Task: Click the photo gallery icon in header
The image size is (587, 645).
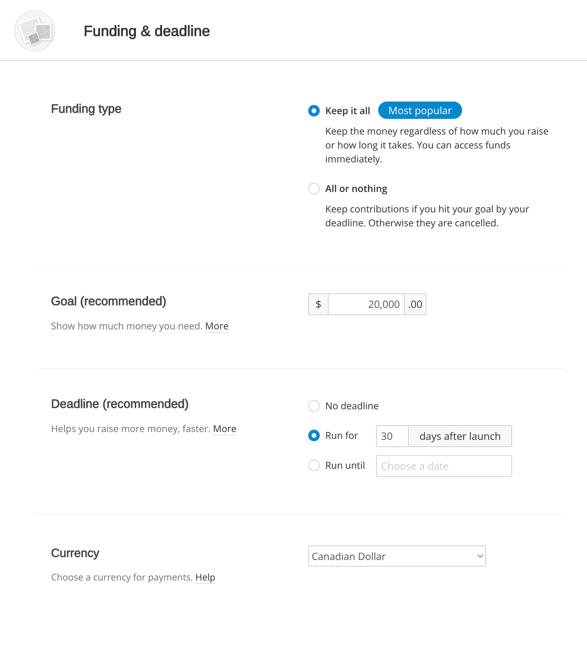Action: pos(35,31)
